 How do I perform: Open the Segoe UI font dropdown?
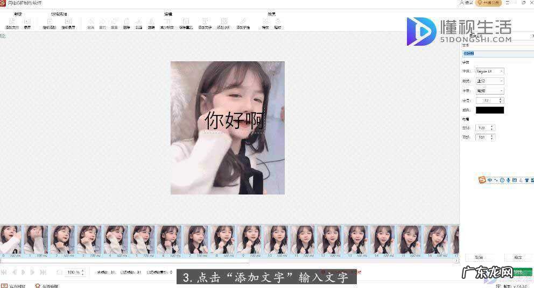click(x=490, y=71)
